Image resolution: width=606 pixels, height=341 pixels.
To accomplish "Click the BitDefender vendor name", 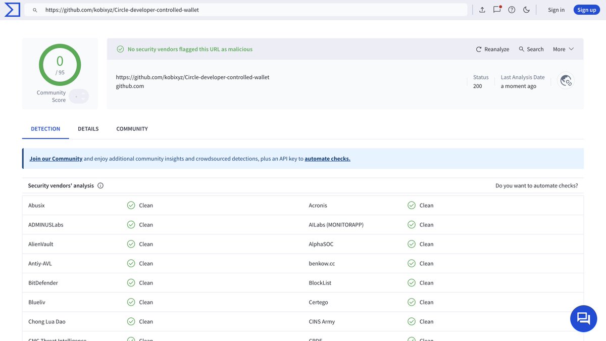I will (x=43, y=283).
